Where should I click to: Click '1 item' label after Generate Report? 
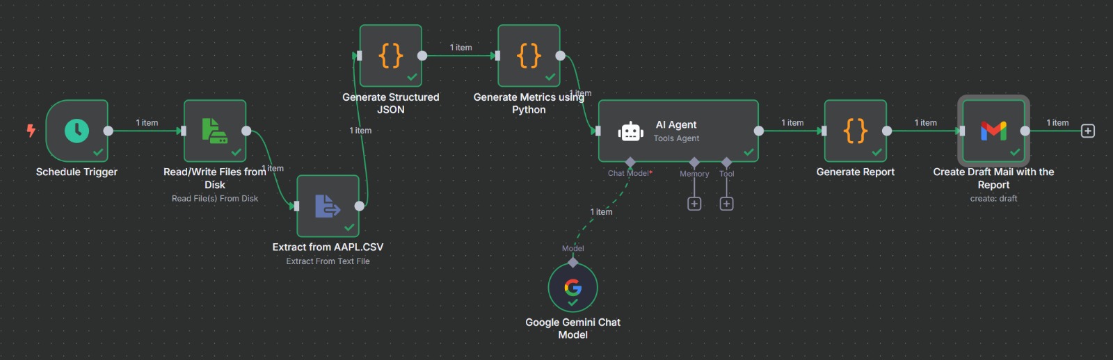click(926, 122)
